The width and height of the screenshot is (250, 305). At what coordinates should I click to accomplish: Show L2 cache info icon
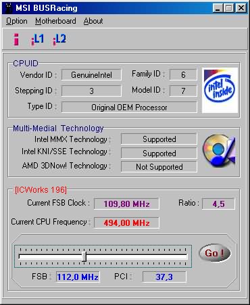click(59, 39)
